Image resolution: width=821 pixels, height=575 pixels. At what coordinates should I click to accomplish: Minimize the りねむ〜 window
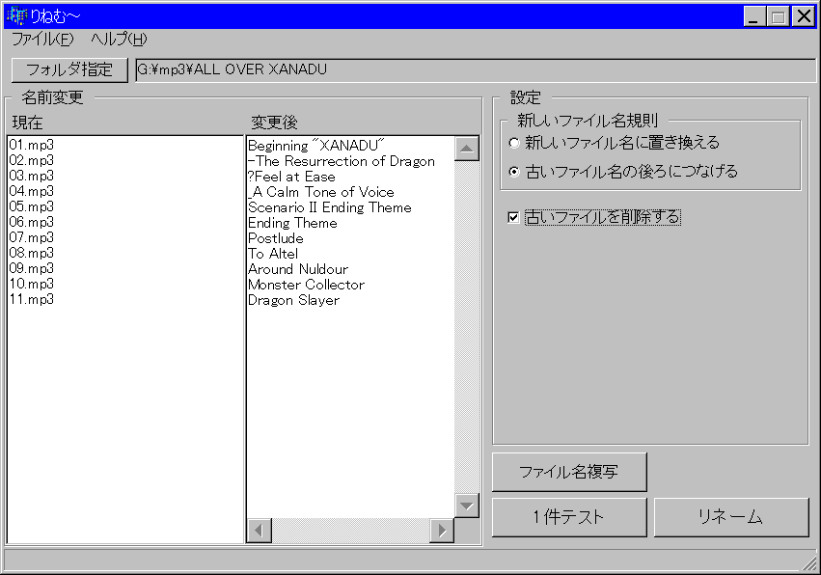[x=753, y=16]
